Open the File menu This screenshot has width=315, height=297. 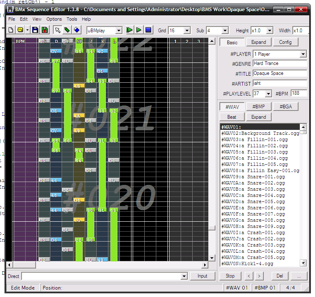(12, 19)
